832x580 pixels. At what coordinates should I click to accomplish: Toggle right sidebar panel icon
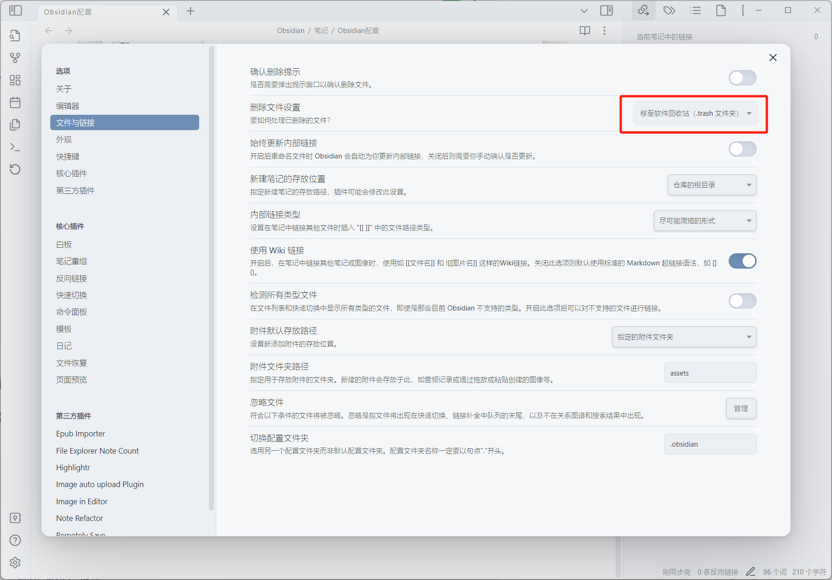607,11
